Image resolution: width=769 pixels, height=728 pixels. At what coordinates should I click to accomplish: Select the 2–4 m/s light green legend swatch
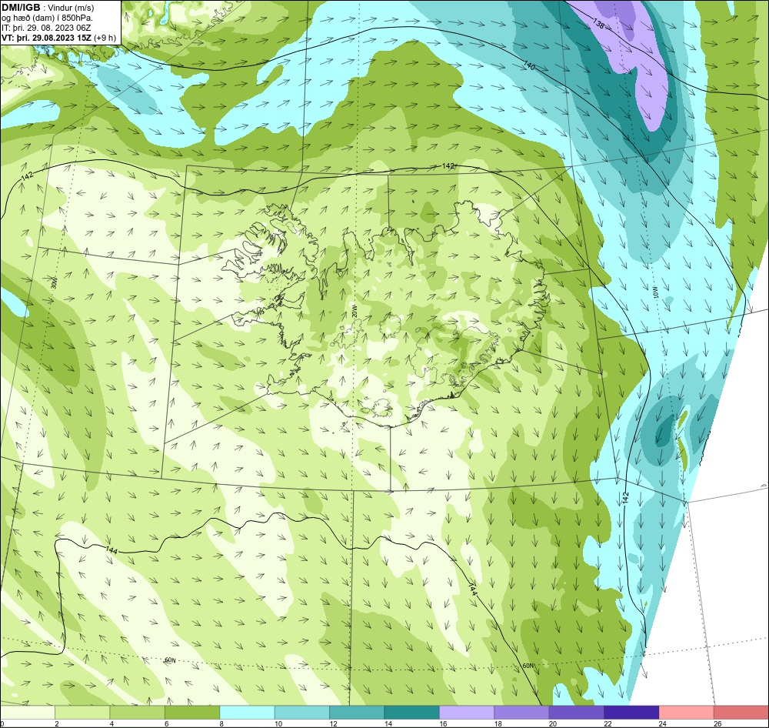click(82, 712)
